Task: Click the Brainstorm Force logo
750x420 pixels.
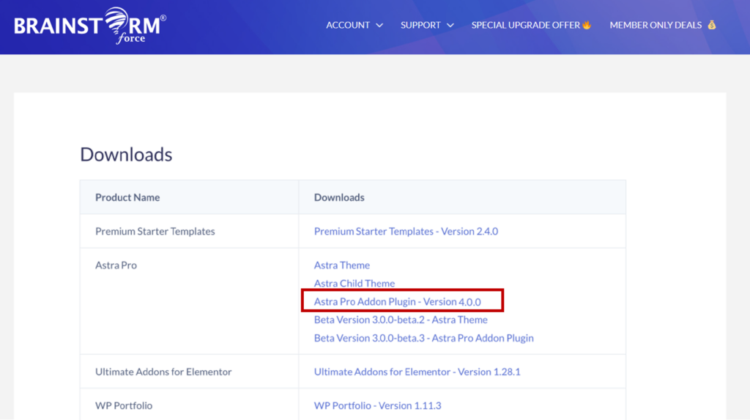Action: click(x=90, y=26)
